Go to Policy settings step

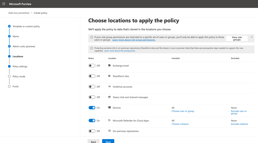20,66
